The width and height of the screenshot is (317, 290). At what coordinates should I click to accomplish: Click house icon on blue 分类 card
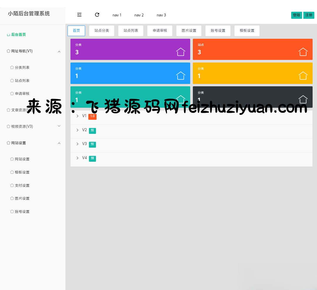(181, 75)
